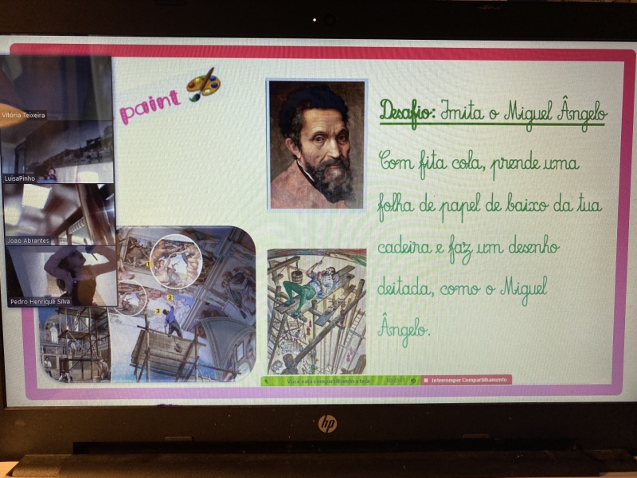Click the 'folha de papel de baixo da tua' line

pyautogui.click(x=490, y=206)
